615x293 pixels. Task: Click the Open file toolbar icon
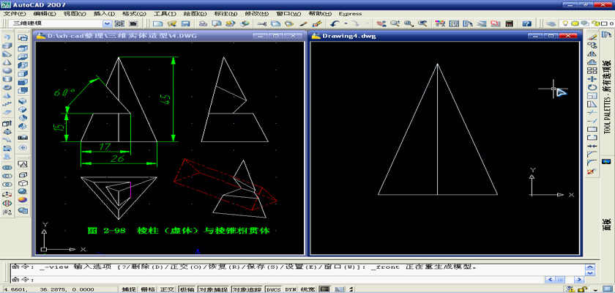coord(172,23)
